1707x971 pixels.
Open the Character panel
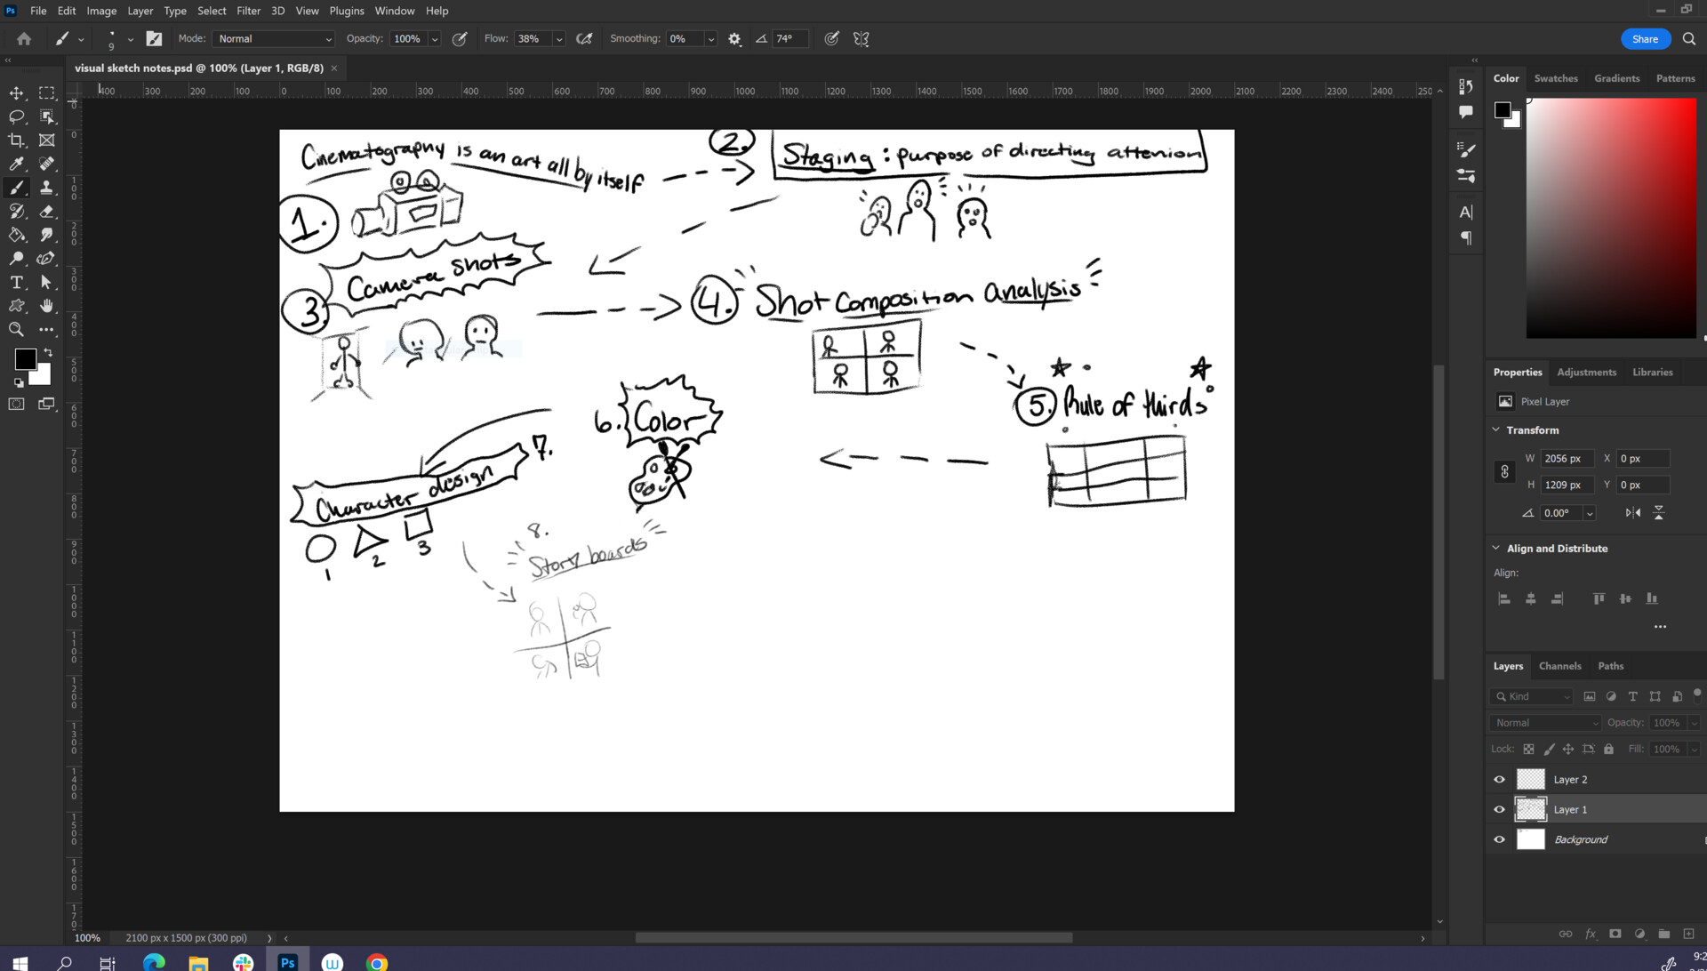[x=1465, y=212]
